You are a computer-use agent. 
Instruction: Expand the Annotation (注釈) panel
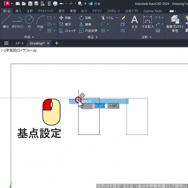[x=146, y=37]
